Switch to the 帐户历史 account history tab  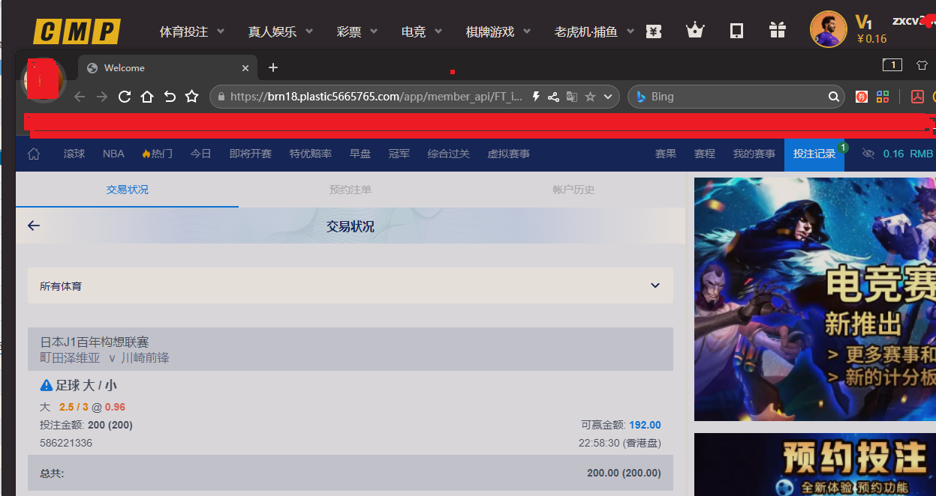click(x=573, y=190)
